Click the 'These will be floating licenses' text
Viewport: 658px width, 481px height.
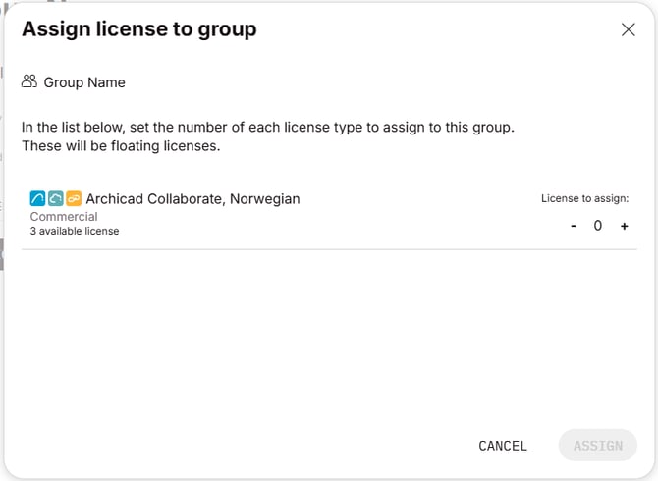pyautogui.click(x=120, y=146)
